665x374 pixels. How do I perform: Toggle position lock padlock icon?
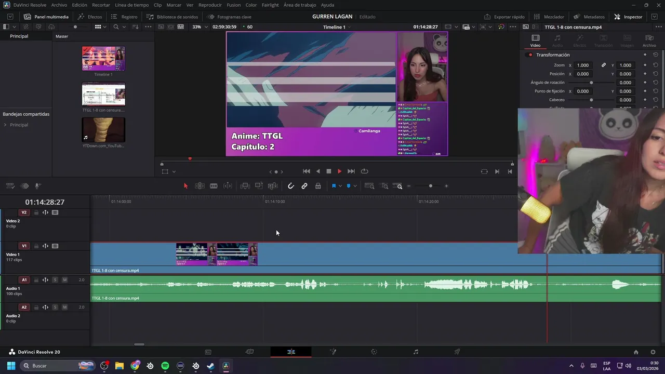coord(318,186)
